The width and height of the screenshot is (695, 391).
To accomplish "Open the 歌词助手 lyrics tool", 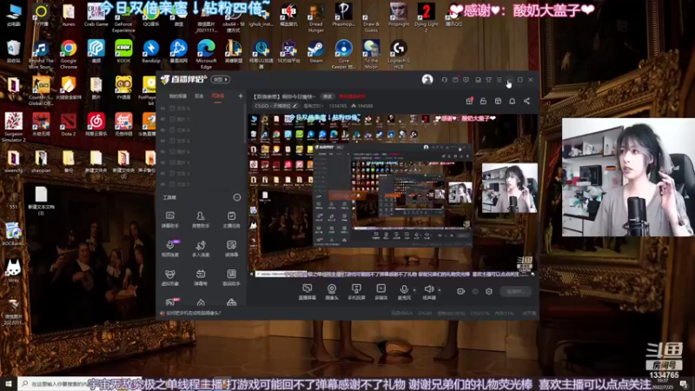I will [231, 277].
